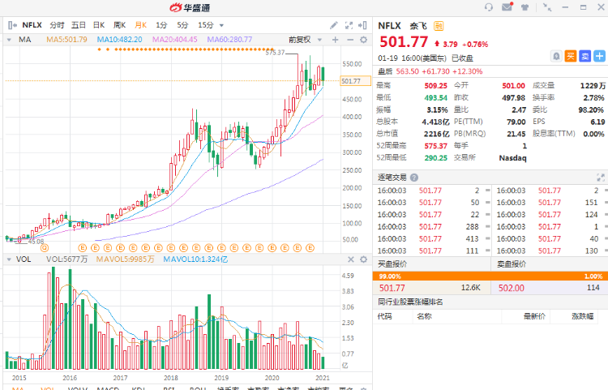Collapse the MA indicator header arrow
The height and width of the screenshot is (390, 608).
click(x=10, y=39)
